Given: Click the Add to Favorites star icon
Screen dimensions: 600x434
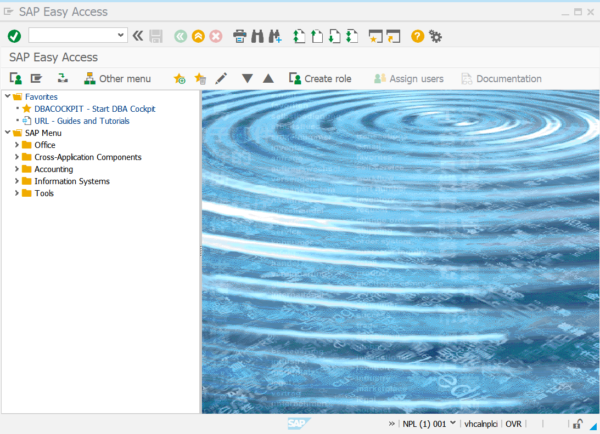Looking at the screenshot, I should 180,78.
